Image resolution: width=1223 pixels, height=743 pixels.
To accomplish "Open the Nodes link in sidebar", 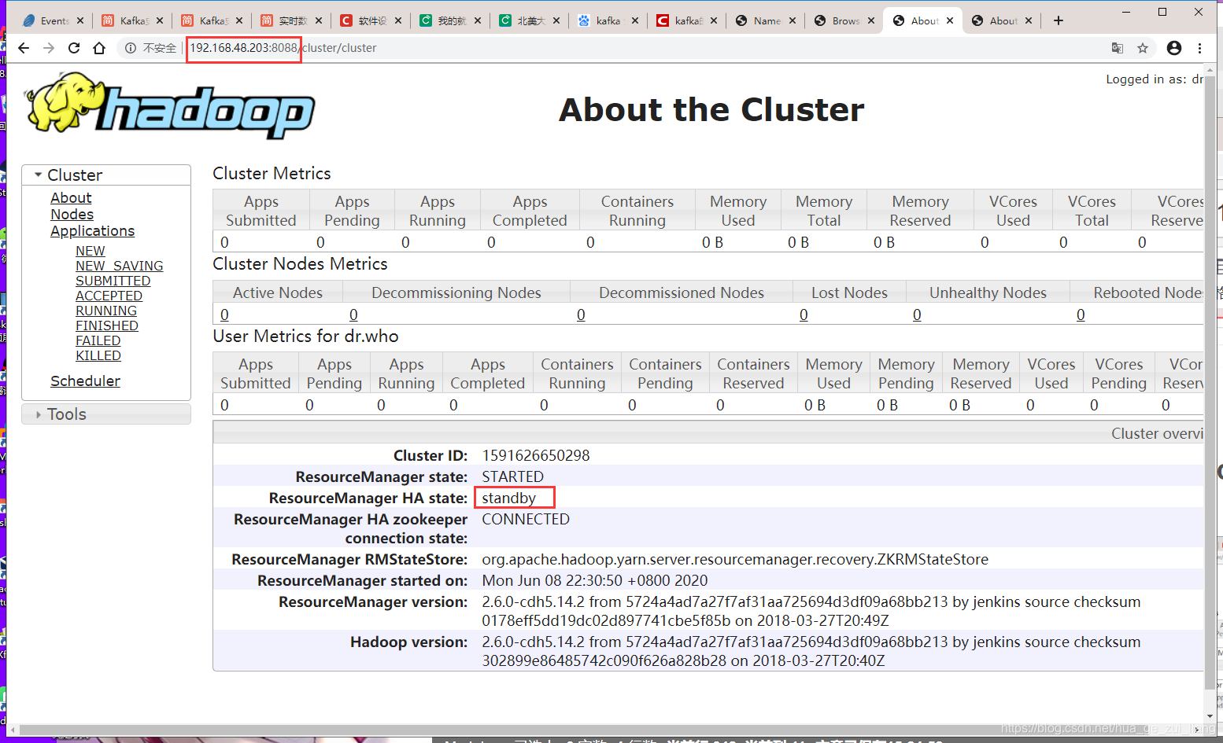I will pos(72,215).
